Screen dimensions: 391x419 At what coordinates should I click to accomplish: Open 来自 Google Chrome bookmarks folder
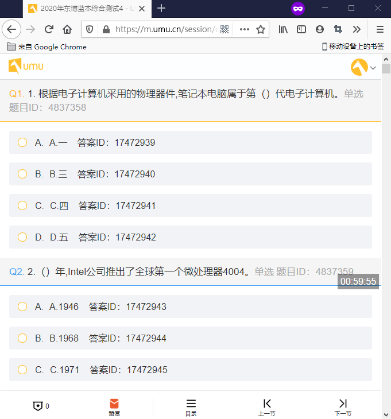coord(47,46)
